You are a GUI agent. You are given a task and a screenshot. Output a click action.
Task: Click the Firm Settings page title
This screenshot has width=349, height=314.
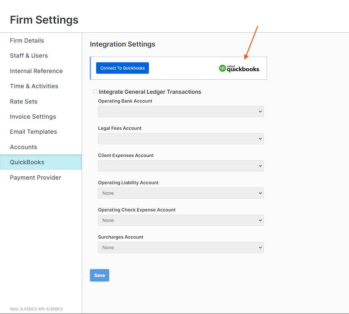pyautogui.click(x=44, y=20)
